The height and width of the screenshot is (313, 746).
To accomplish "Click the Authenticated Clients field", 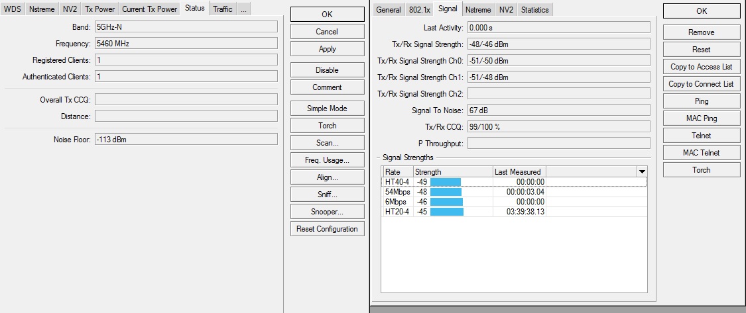I will coord(186,76).
